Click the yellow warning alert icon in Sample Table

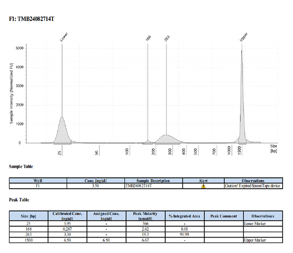(x=203, y=186)
